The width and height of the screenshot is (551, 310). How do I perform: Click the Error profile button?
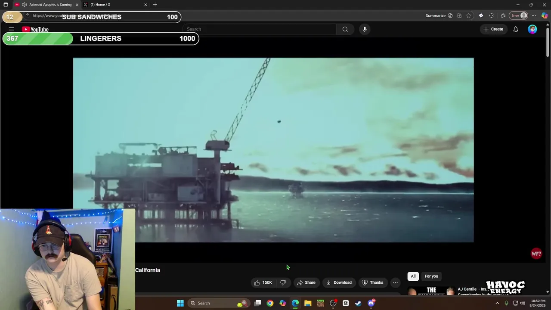pyautogui.click(x=519, y=15)
